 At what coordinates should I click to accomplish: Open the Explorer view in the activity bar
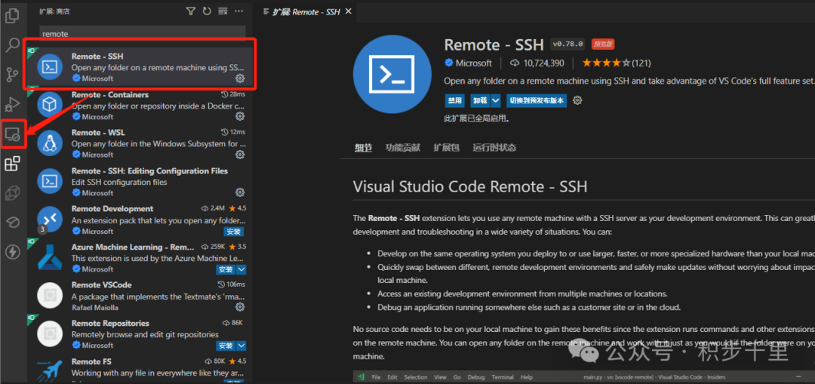(x=12, y=16)
